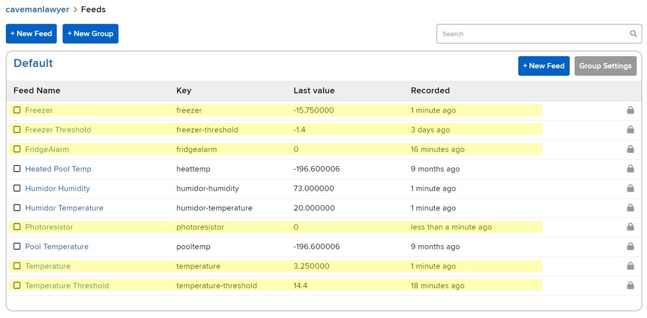Click the lock icon for Photoresistor feed

pos(630,227)
